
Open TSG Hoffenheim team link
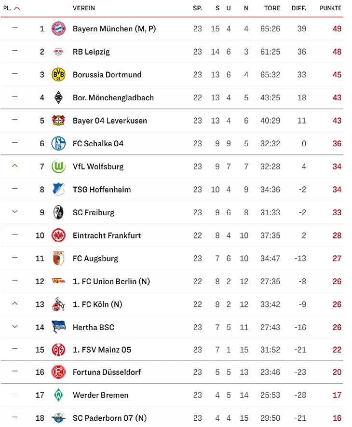coord(102,190)
